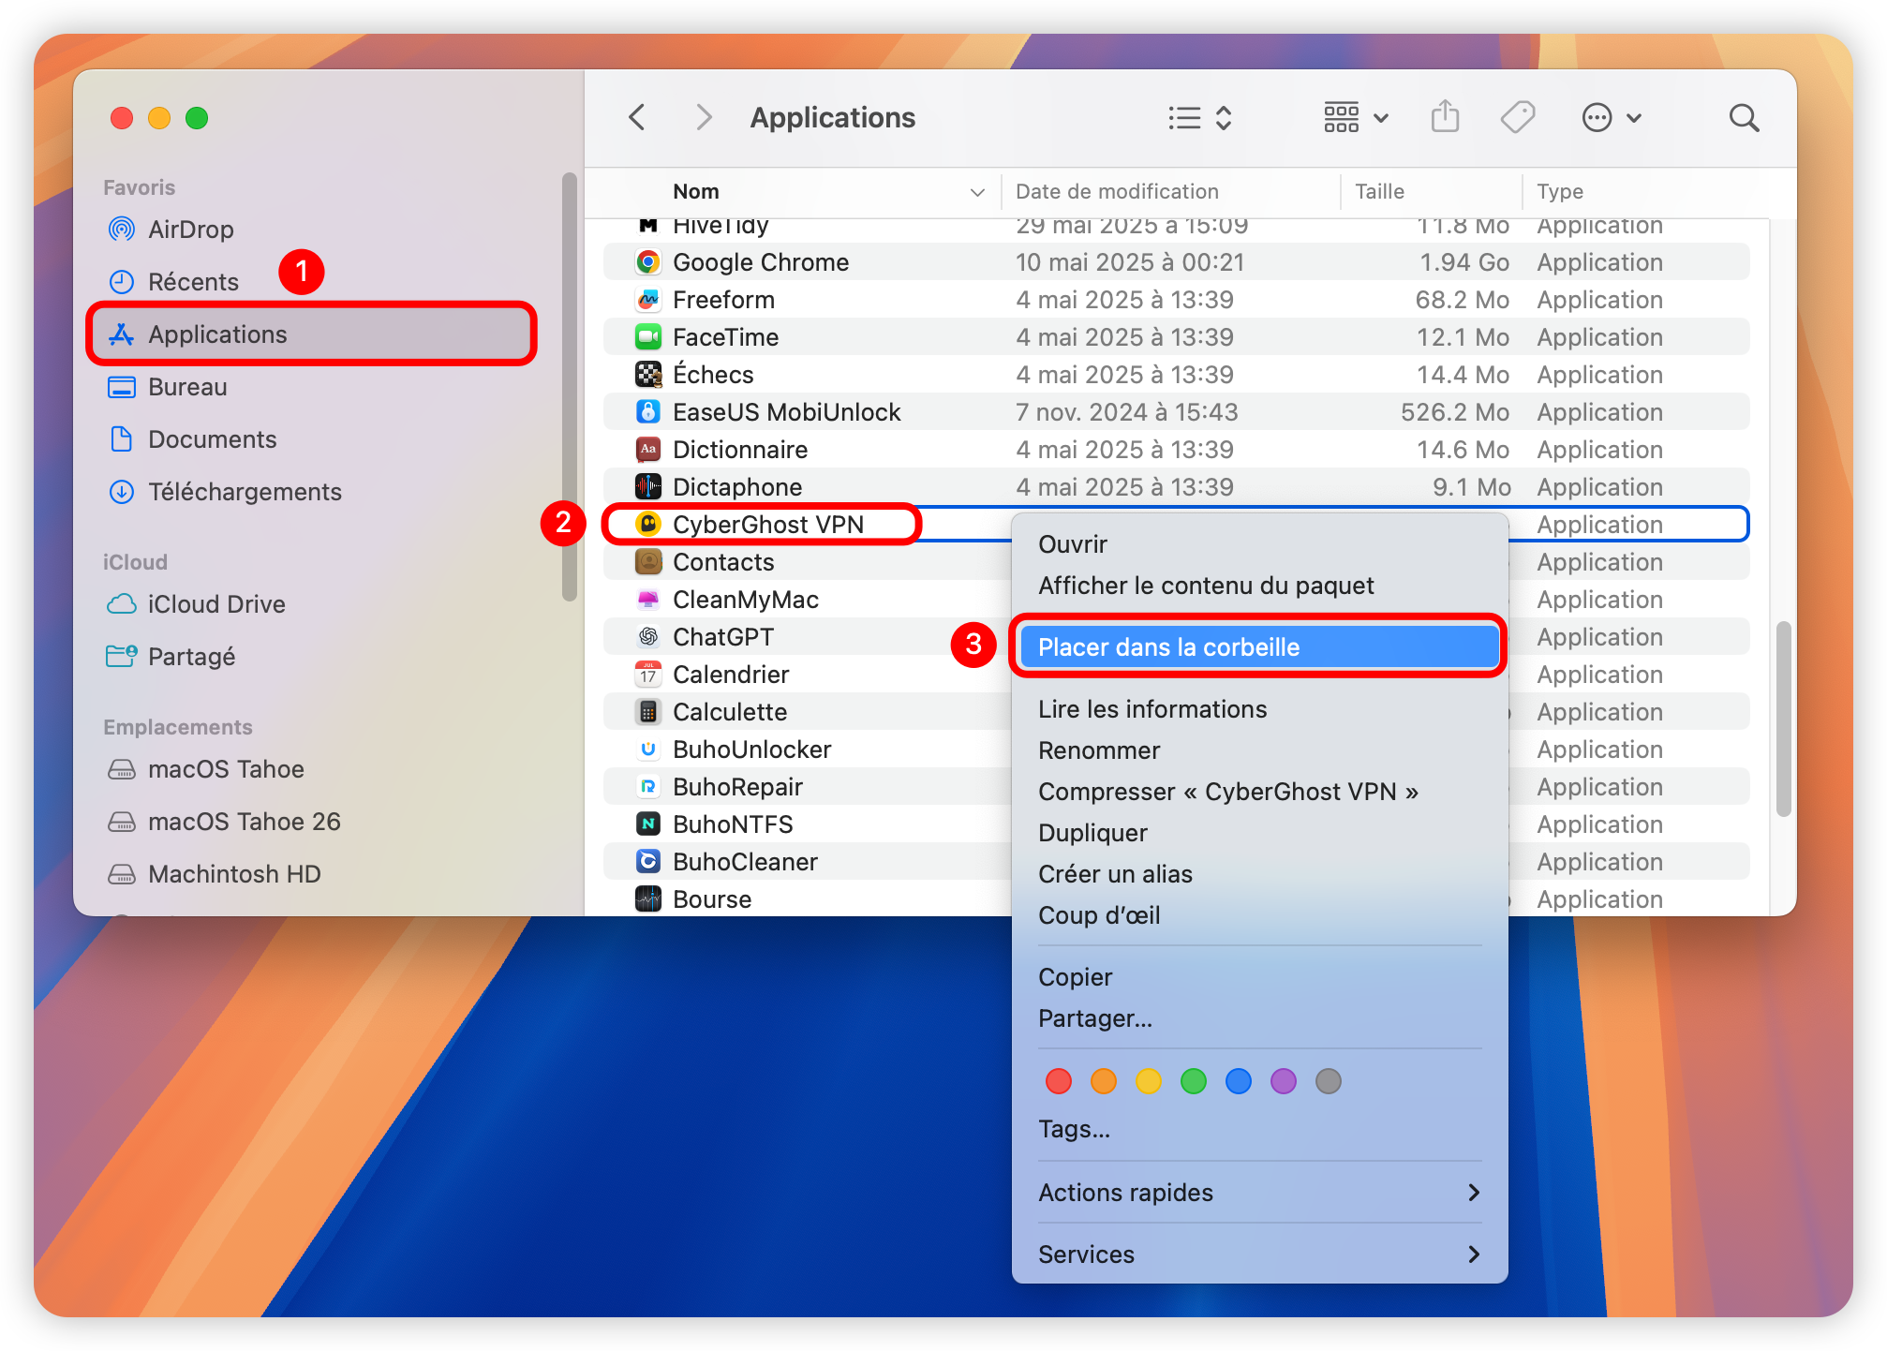Screen dimensions: 1887x1351
Task: Click the Tags toolbar icon
Action: coord(1517,118)
